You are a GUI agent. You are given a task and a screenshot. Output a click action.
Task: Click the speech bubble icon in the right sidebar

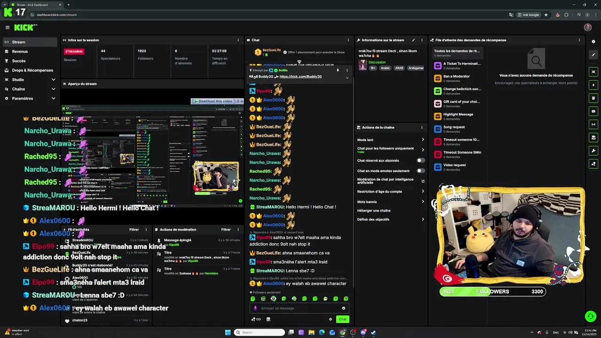tap(593, 111)
